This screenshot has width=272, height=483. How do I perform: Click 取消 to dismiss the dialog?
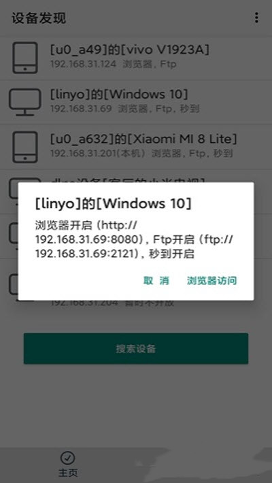click(x=156, y=281)
